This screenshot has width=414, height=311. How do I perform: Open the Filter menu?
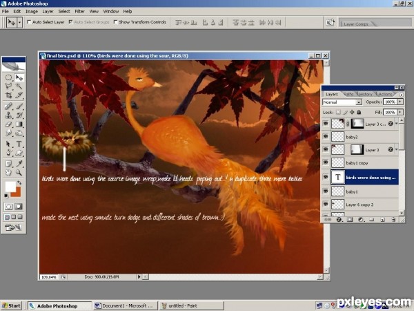click(79, 11)
